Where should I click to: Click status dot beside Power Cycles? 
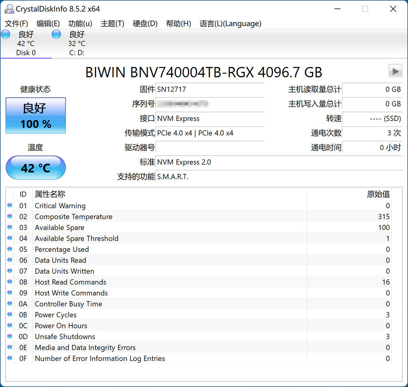click(x=10, y=315)
